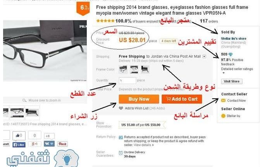Click the Stellar liu online chat icon
This screenshot has width=260, height=167.
[x=223, y=116]
